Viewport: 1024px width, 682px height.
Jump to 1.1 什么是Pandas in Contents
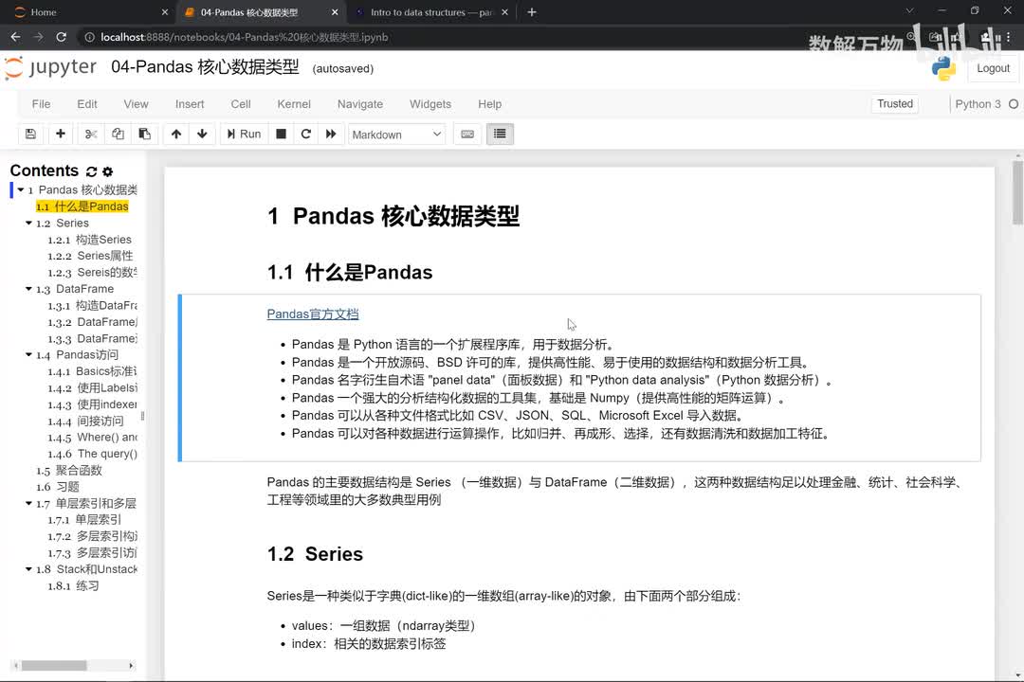pyautogui.click(x=82, y=206)
